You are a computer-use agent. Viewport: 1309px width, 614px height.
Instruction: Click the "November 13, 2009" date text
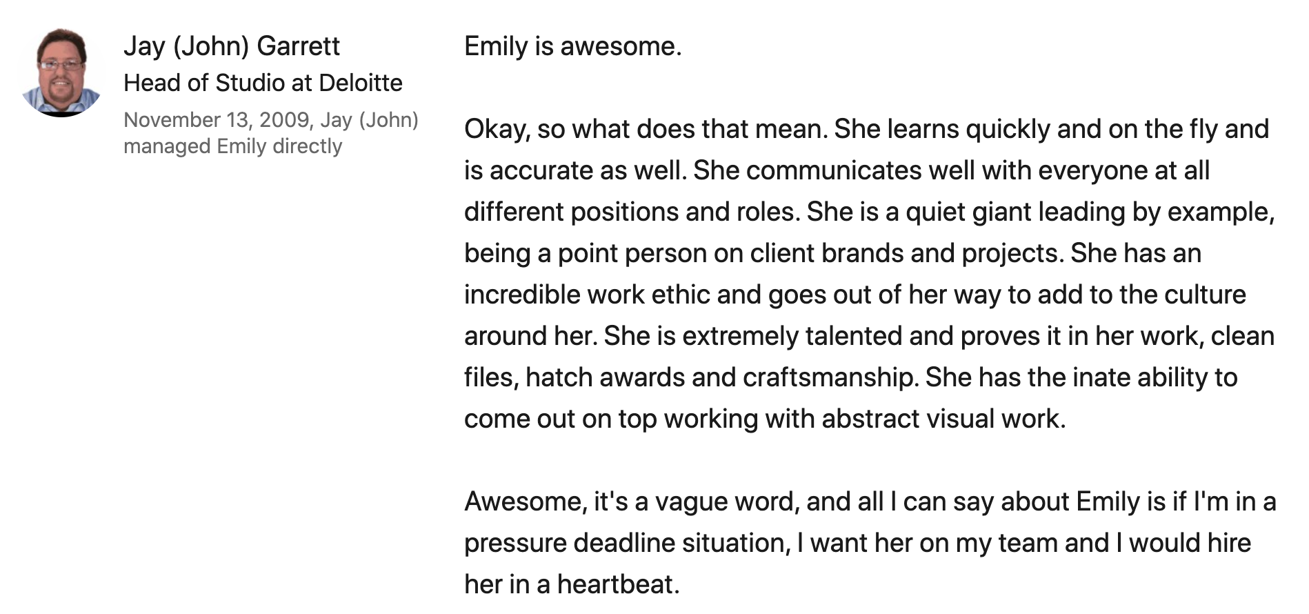(x=217, y=120)
